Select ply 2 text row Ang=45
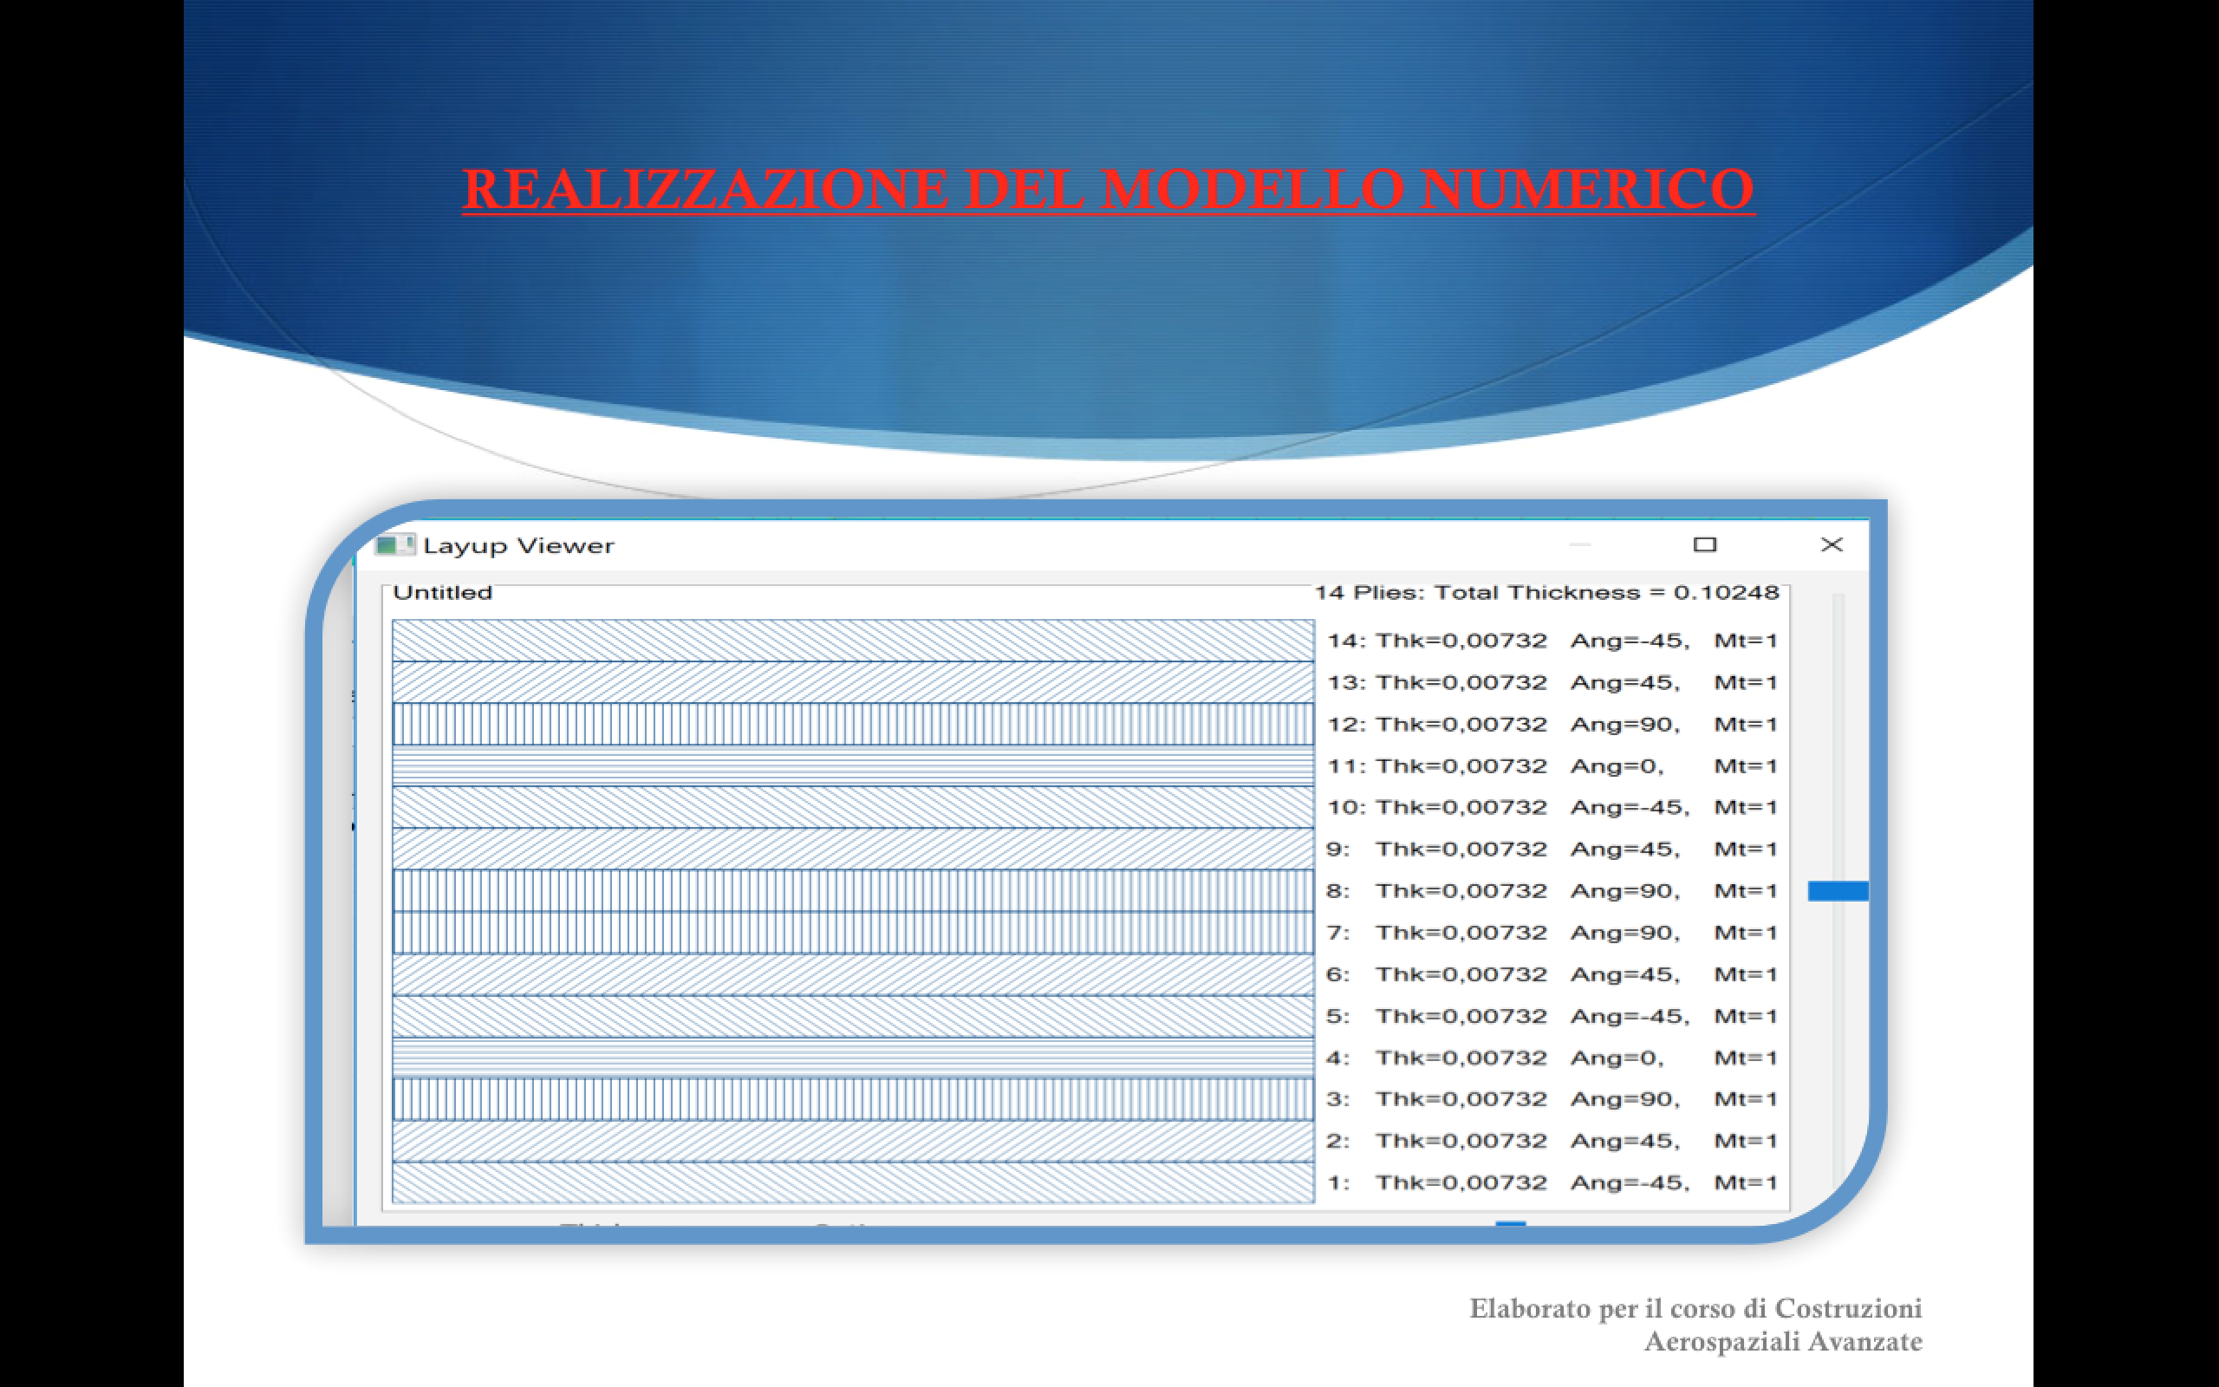The height and width of the screenshot is (1387, 2219). (x=1552, y=1141)
